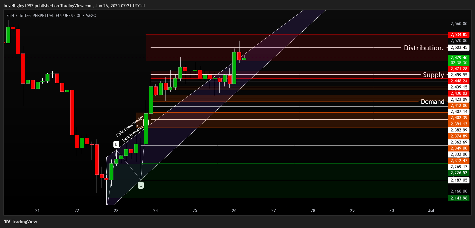Click the 2,520.00 price axis value

pos(459,41)
